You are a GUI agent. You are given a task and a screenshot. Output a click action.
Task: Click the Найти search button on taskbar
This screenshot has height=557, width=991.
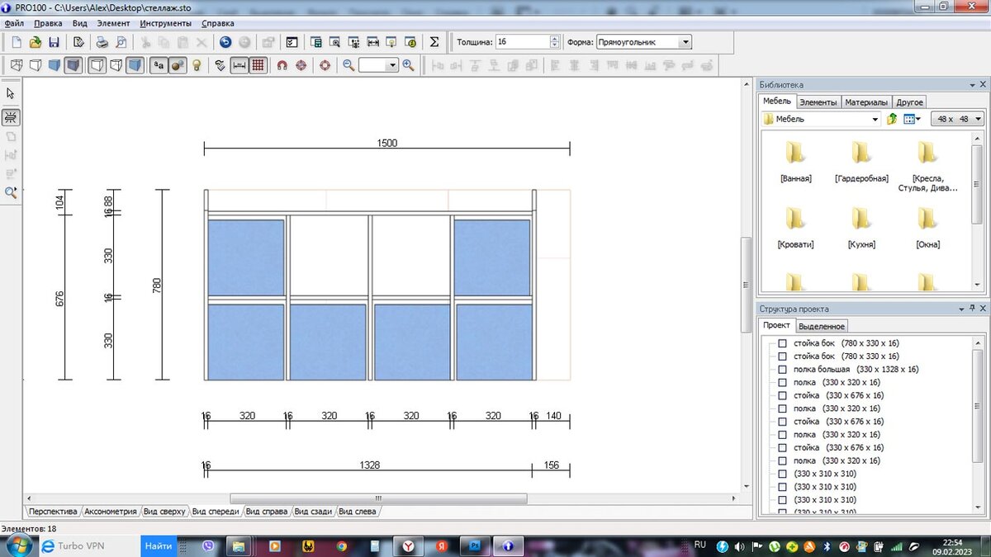click(158, 545)
